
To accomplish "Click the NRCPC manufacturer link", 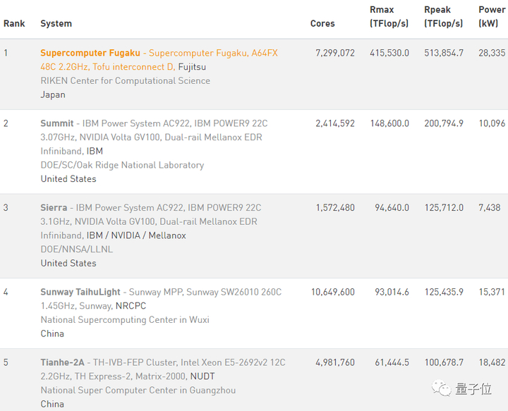I will pos(130,306).
